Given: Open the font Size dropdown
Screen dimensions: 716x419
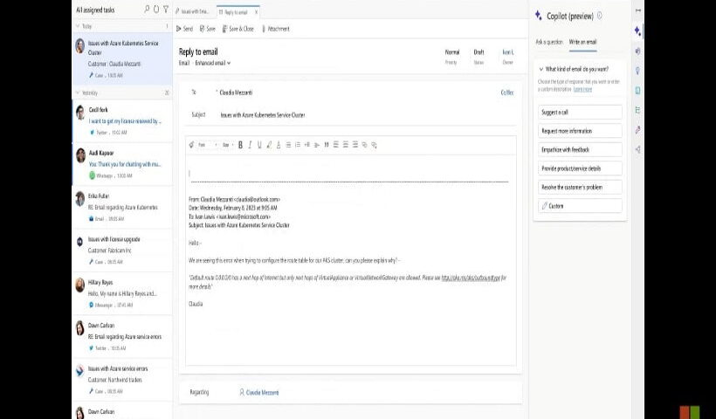Looking at the screenshot, I should (227, 145).
